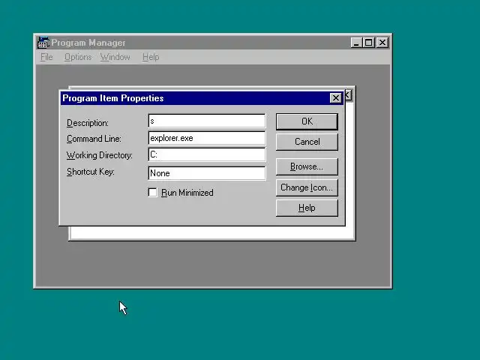Open the Window menu in Program Manager
Viewport: 480px width, 360px height.
[x=115, y=57]
